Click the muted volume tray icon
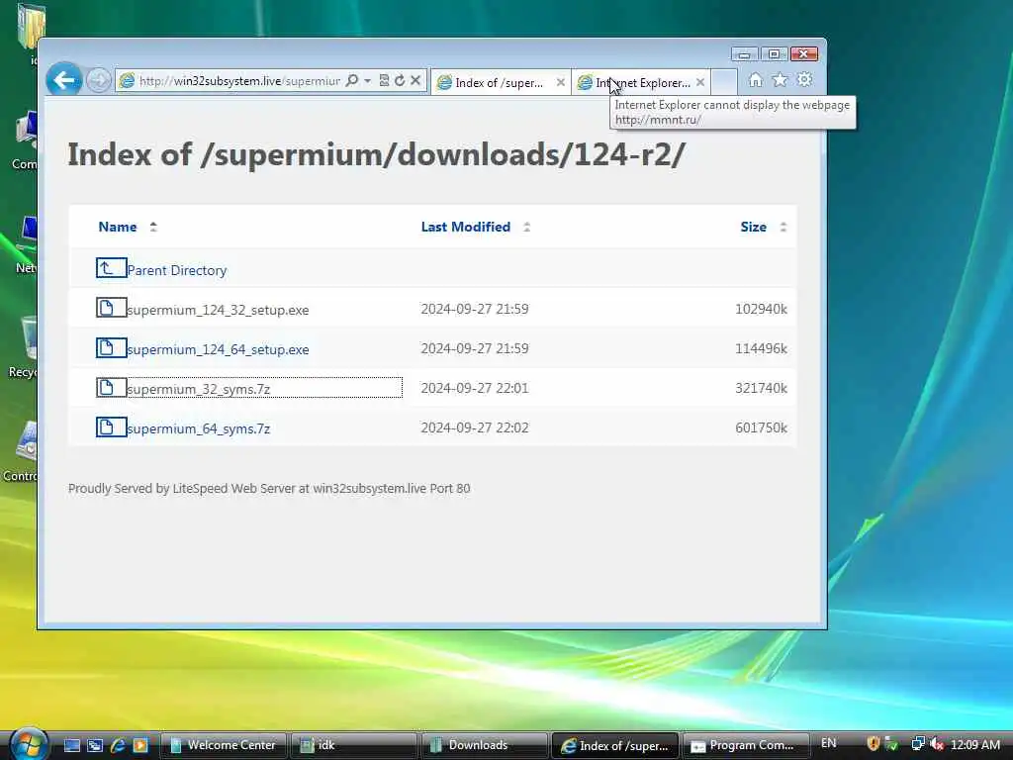The width and height of the screenshot is (1013, 760). click(936, 744)
